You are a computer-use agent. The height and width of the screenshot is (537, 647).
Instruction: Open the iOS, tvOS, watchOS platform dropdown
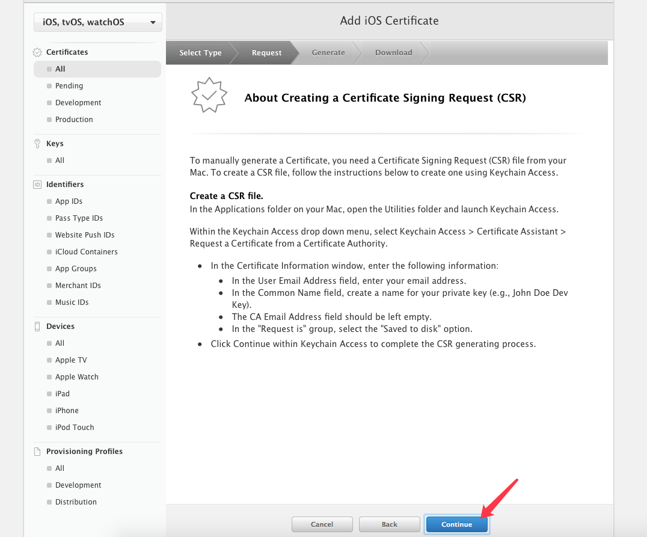click(x=98, y=22)
